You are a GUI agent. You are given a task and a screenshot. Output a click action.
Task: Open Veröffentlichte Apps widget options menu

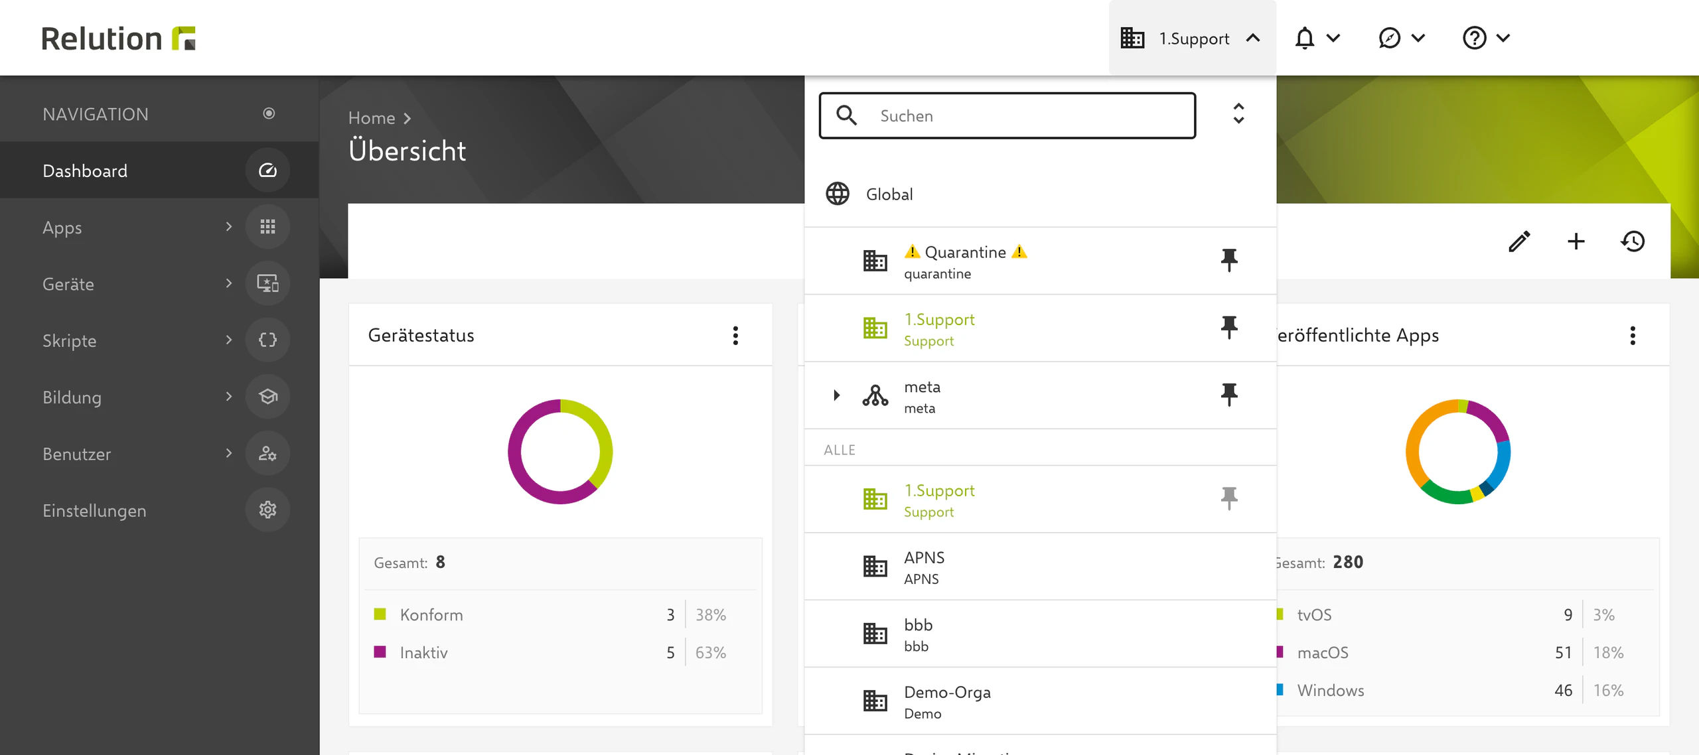point(1633,336)
